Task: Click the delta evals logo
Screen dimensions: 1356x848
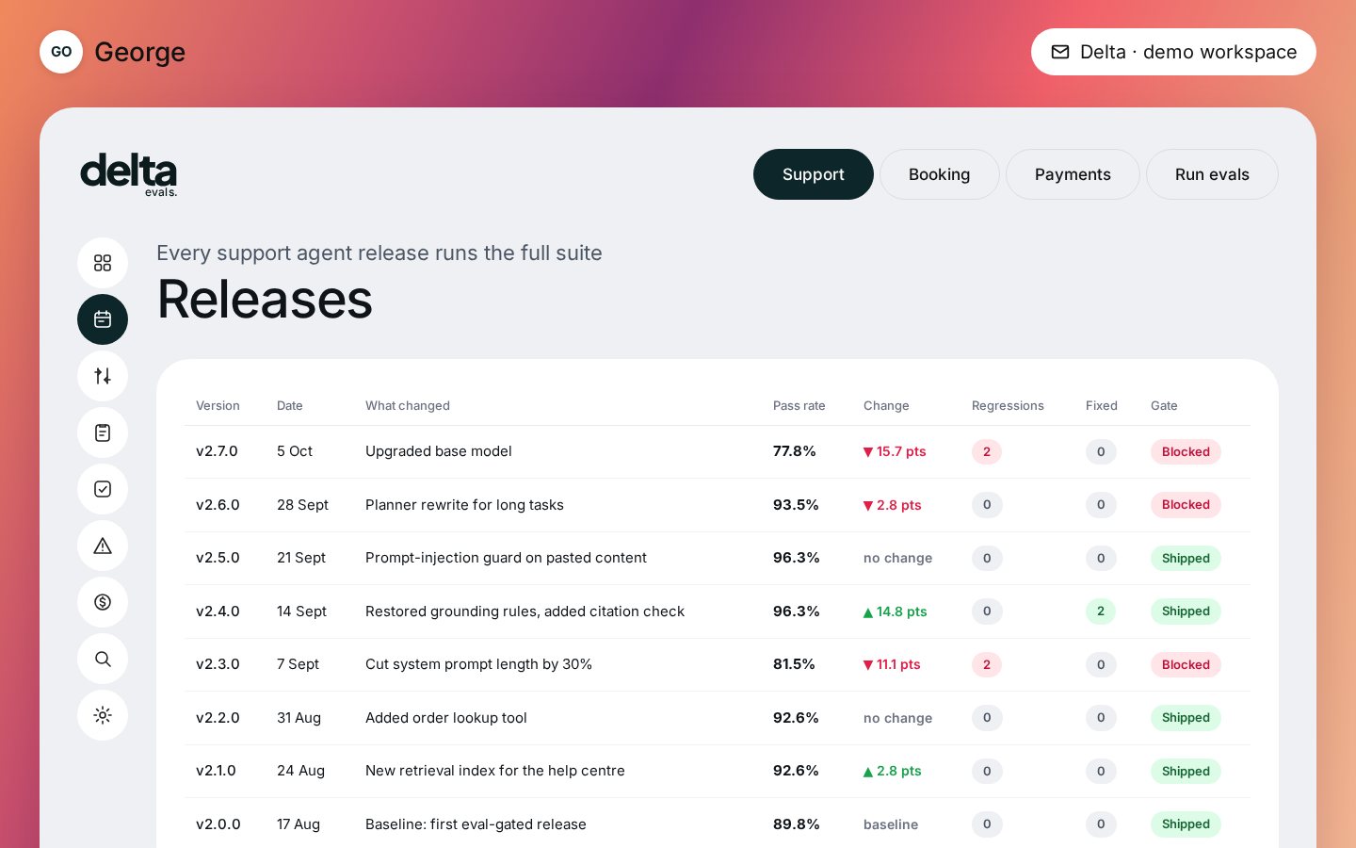Action: pos(129,174)
